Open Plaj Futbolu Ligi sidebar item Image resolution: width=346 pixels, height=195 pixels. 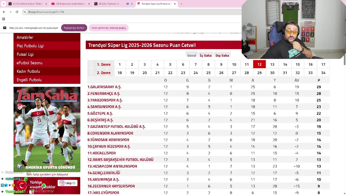47,46
